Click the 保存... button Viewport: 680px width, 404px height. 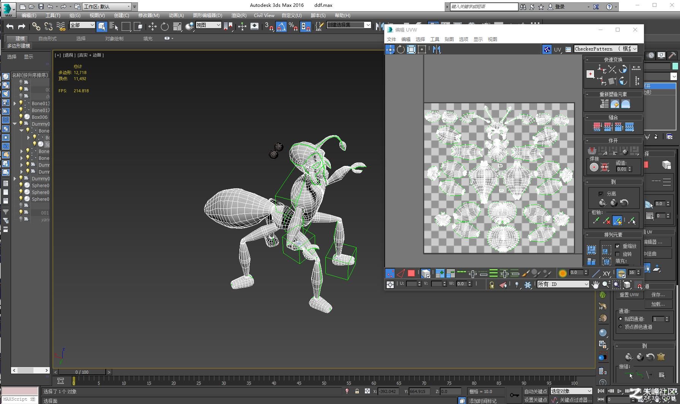[658, 295]
